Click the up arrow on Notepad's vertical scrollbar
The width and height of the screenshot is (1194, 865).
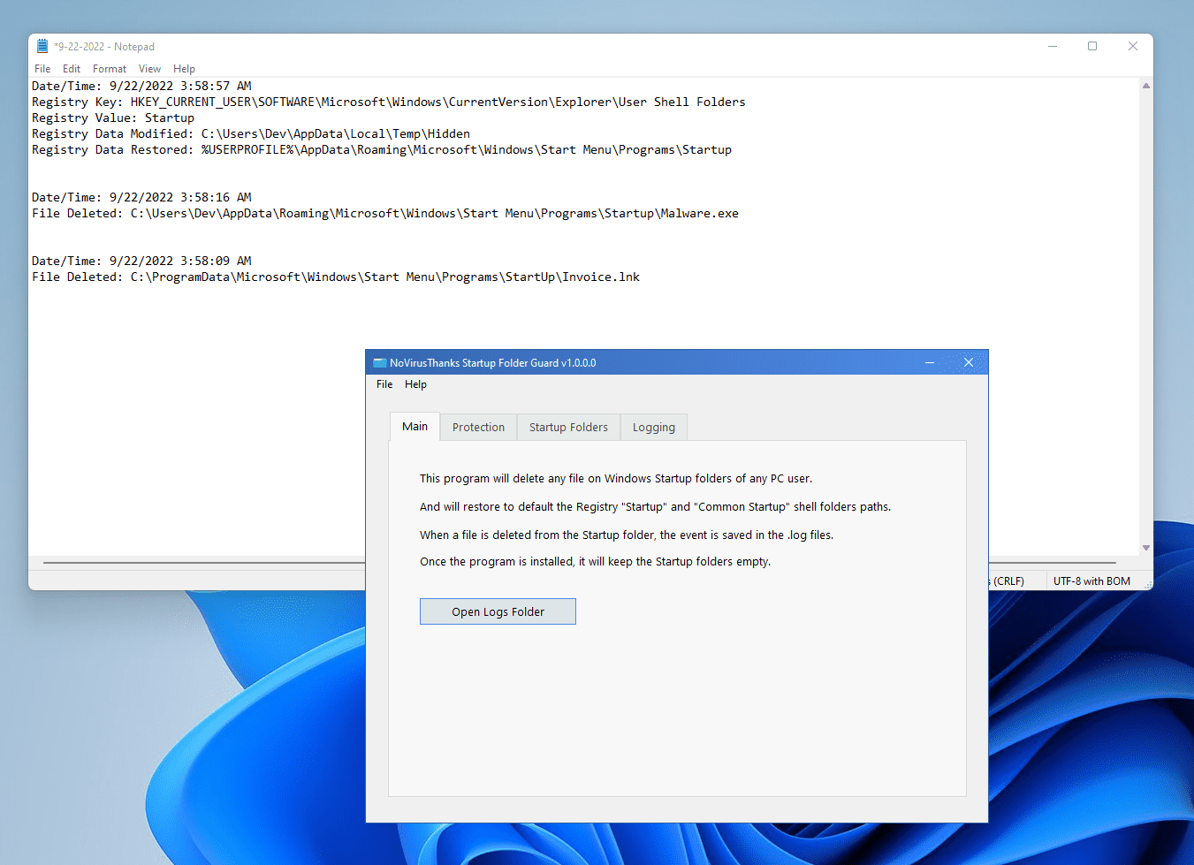point(1146,86)
